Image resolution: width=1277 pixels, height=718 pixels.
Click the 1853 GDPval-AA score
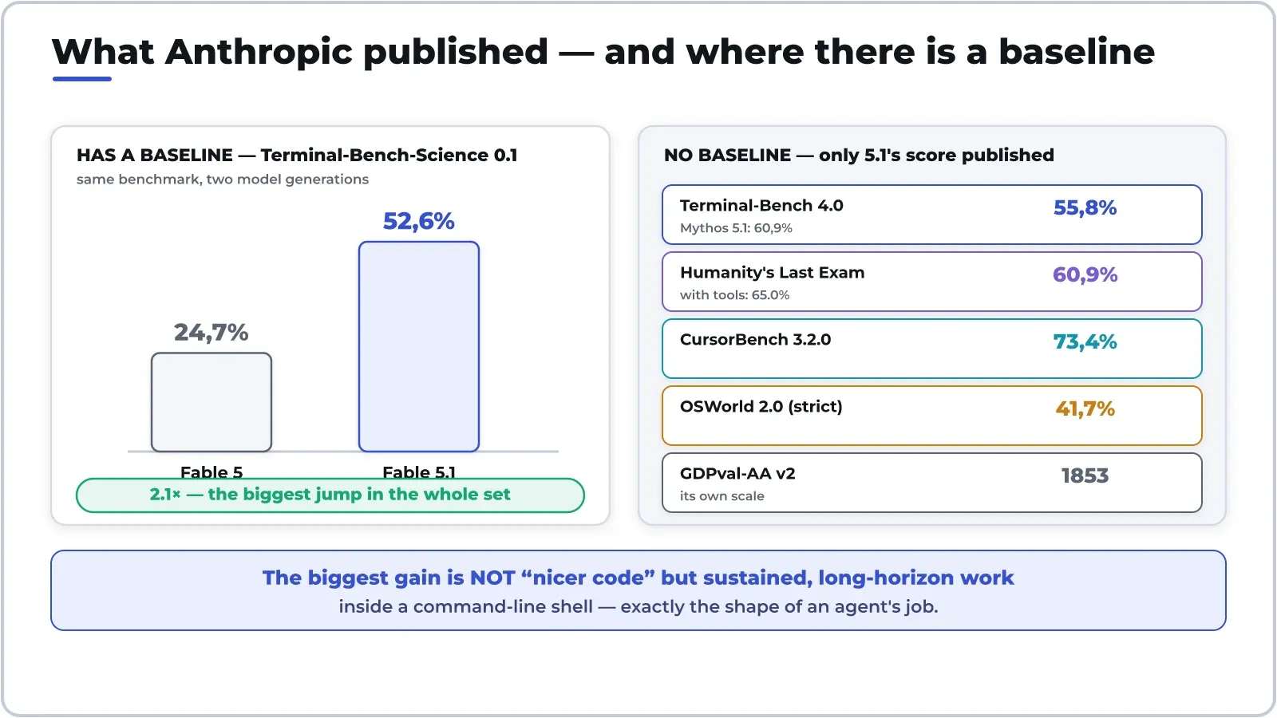pyautogui.click(x=1085, y=475)
